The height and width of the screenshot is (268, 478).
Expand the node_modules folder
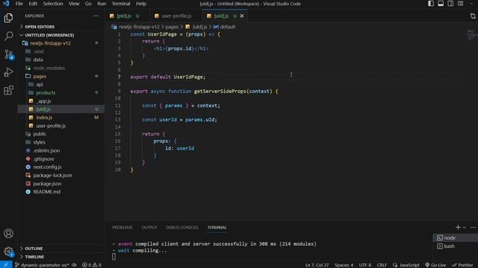pos(61,68)
